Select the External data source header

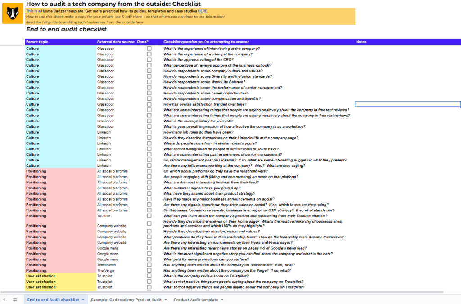(x=116, y=42)
